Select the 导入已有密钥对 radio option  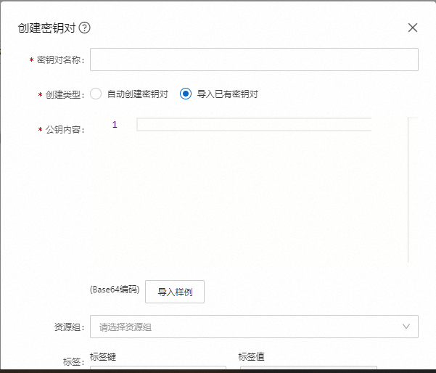click(x=186, y=94)
